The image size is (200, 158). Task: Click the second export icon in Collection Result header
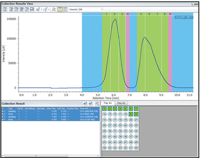(91, 104)
